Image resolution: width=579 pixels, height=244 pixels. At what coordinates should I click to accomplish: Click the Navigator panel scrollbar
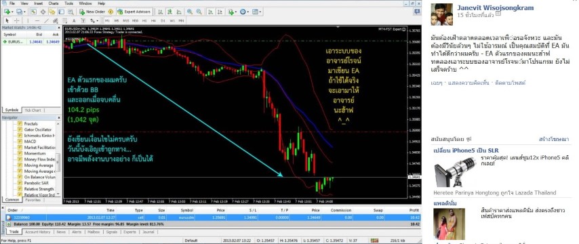[x=58, y=159]
